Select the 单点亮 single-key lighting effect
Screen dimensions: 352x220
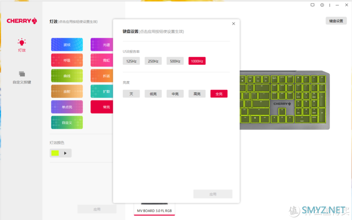tap(67, 107)
